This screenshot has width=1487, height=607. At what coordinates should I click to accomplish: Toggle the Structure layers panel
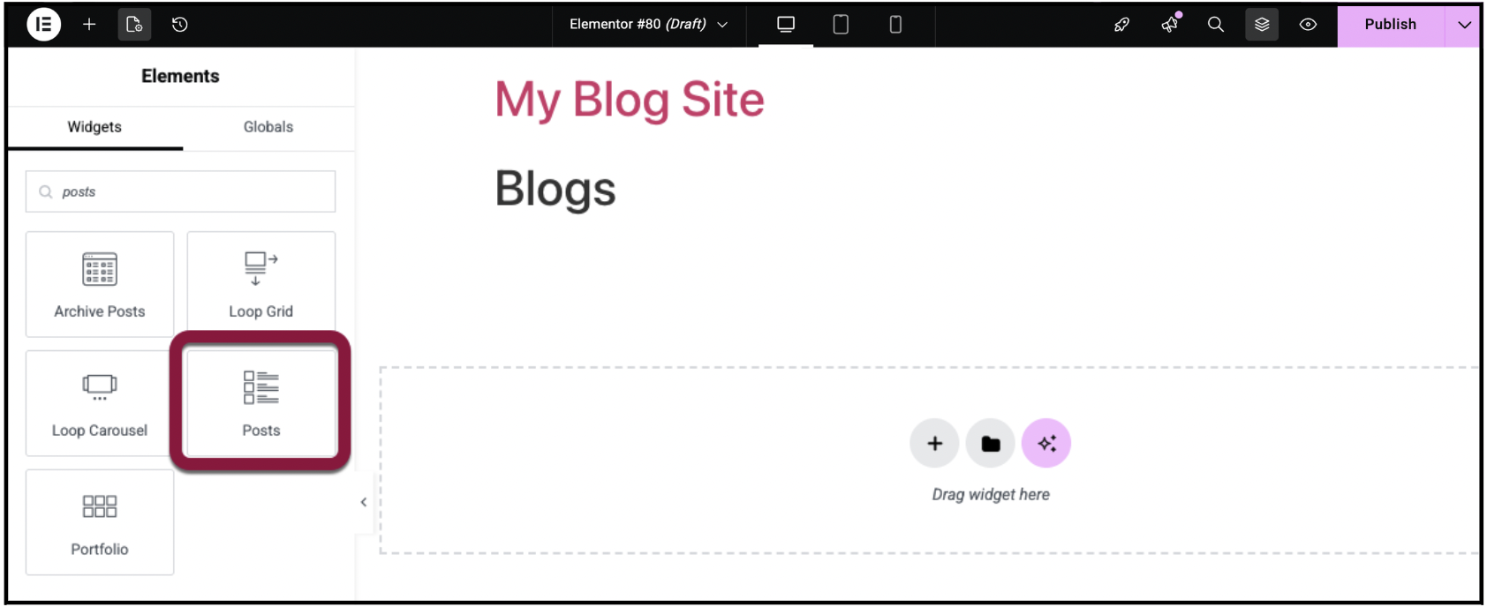pyautogui.click(x=1262, y=25)
